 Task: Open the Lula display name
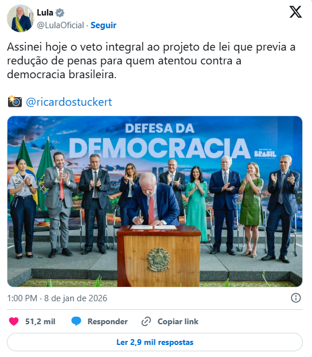click(45, 13)
